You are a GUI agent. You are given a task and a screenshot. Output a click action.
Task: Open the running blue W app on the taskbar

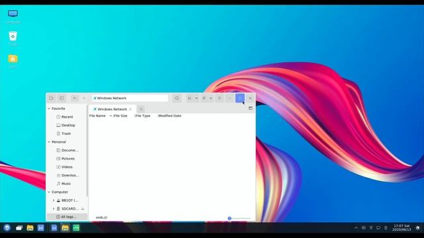pyautogui.click(x=54, y=228)
